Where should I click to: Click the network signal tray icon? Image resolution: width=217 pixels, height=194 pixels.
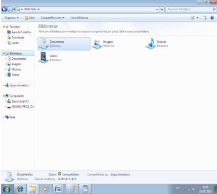(x=189, y=189)
